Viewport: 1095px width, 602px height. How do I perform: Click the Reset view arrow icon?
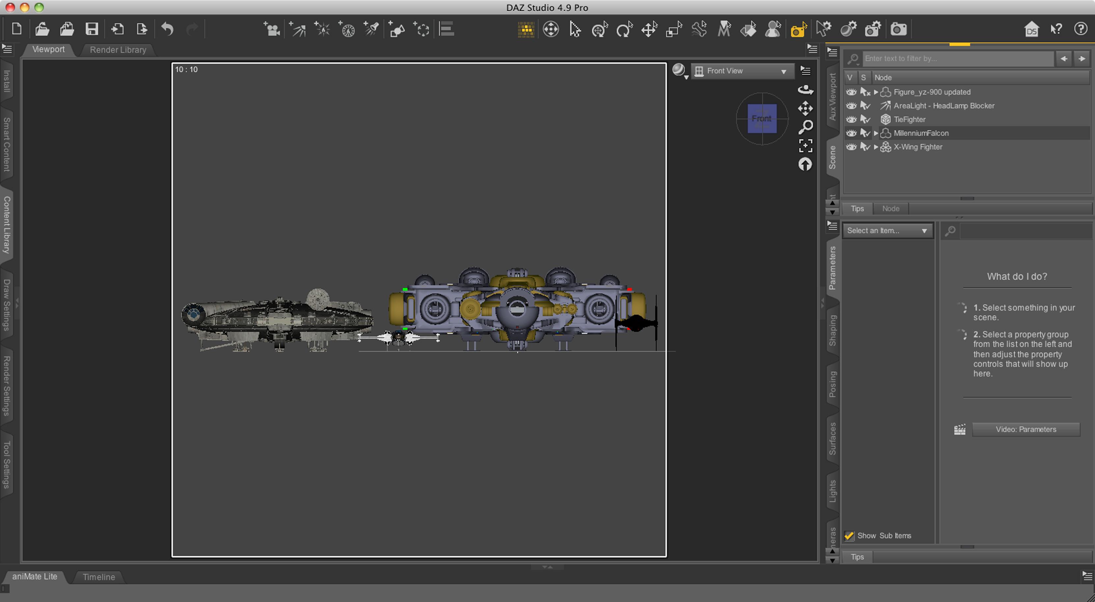tap(805, 165)
